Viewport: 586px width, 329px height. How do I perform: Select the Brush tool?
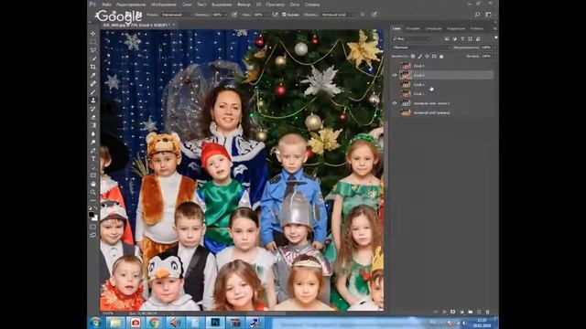coord(92,91)
